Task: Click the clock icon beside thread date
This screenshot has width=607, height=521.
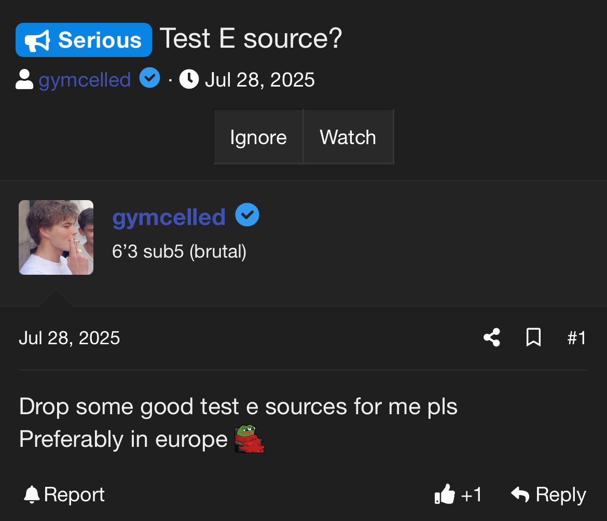Action: 189,80
